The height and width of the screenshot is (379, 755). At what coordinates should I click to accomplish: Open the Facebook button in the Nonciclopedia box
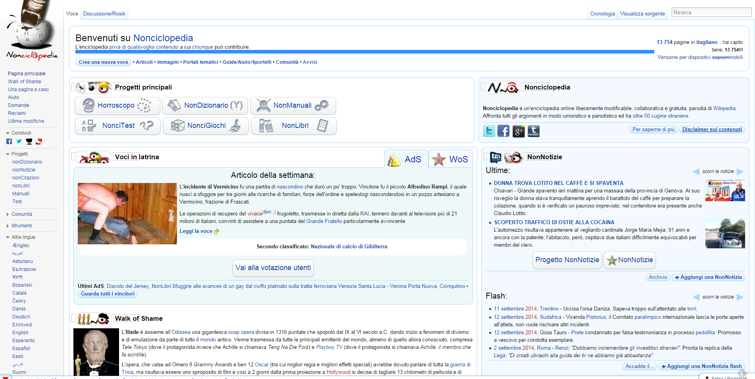click(x=503, y=131)
